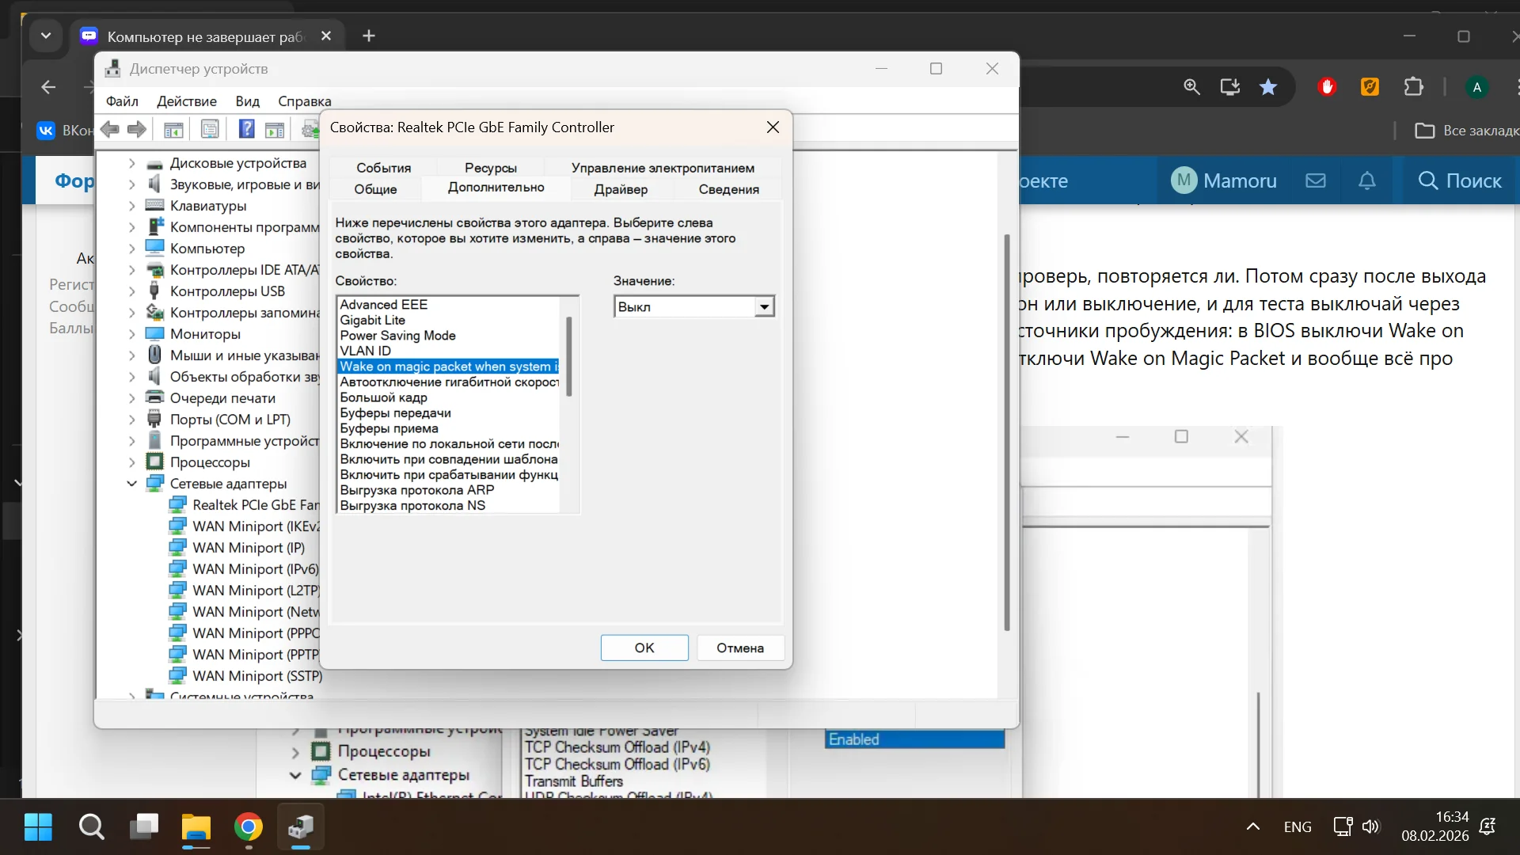Open the Chrome extensions puzzle icon
This screenshot has width=1520, height=855.
[x=1413, y=87]
